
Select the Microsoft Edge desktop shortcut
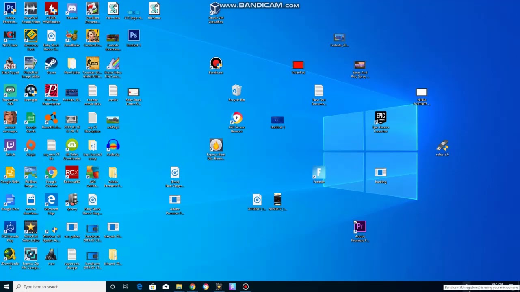[x=51, y=204]
